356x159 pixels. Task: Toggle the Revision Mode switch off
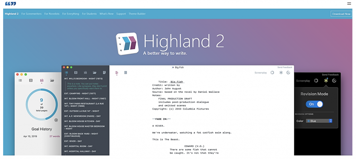(x=314, y=104)
